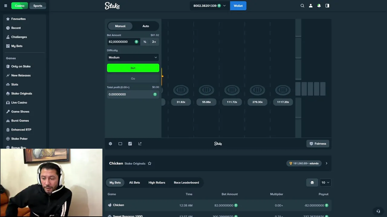
Task: Click the -82.00000000 payout value
Action: click(x=314, y=205)
